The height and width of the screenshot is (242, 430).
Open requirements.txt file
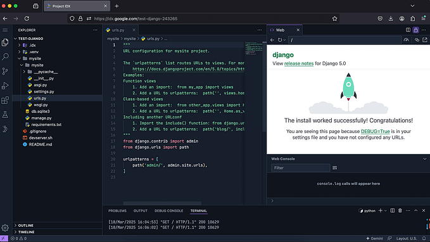pyautogui.click(x=46, y=125)
